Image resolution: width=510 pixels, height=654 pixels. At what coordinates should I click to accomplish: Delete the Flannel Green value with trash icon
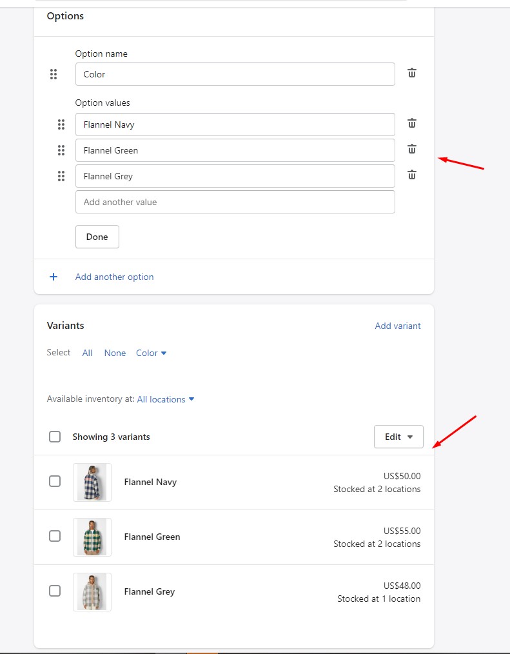[412, 149]
